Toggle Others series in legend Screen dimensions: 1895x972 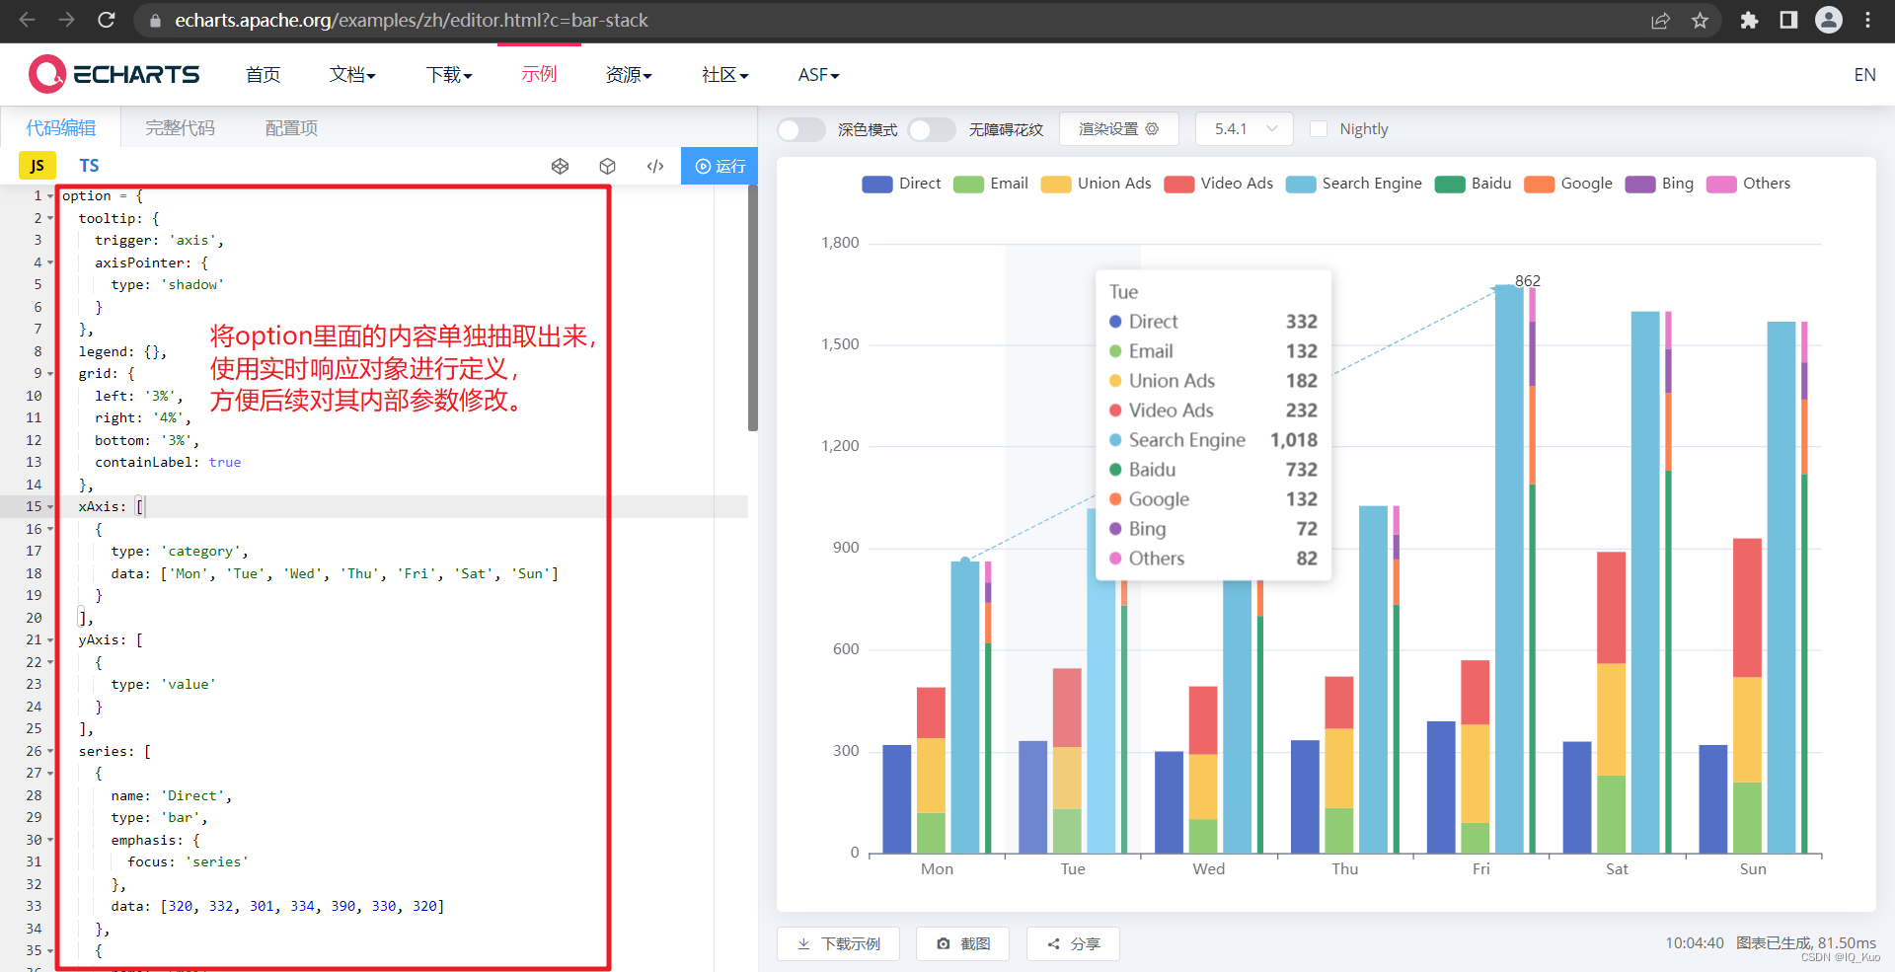tap(1748, 184)
